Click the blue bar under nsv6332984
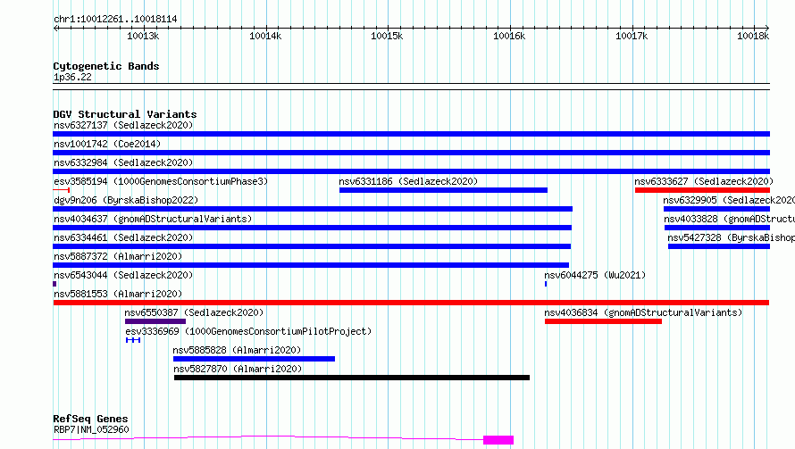 [411, 171]
